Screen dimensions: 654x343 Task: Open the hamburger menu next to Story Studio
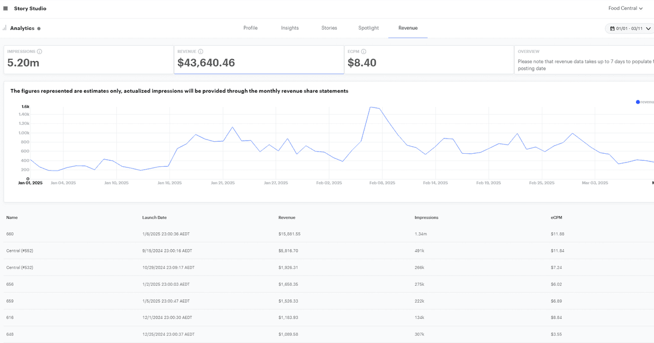[x=5, y=9]
